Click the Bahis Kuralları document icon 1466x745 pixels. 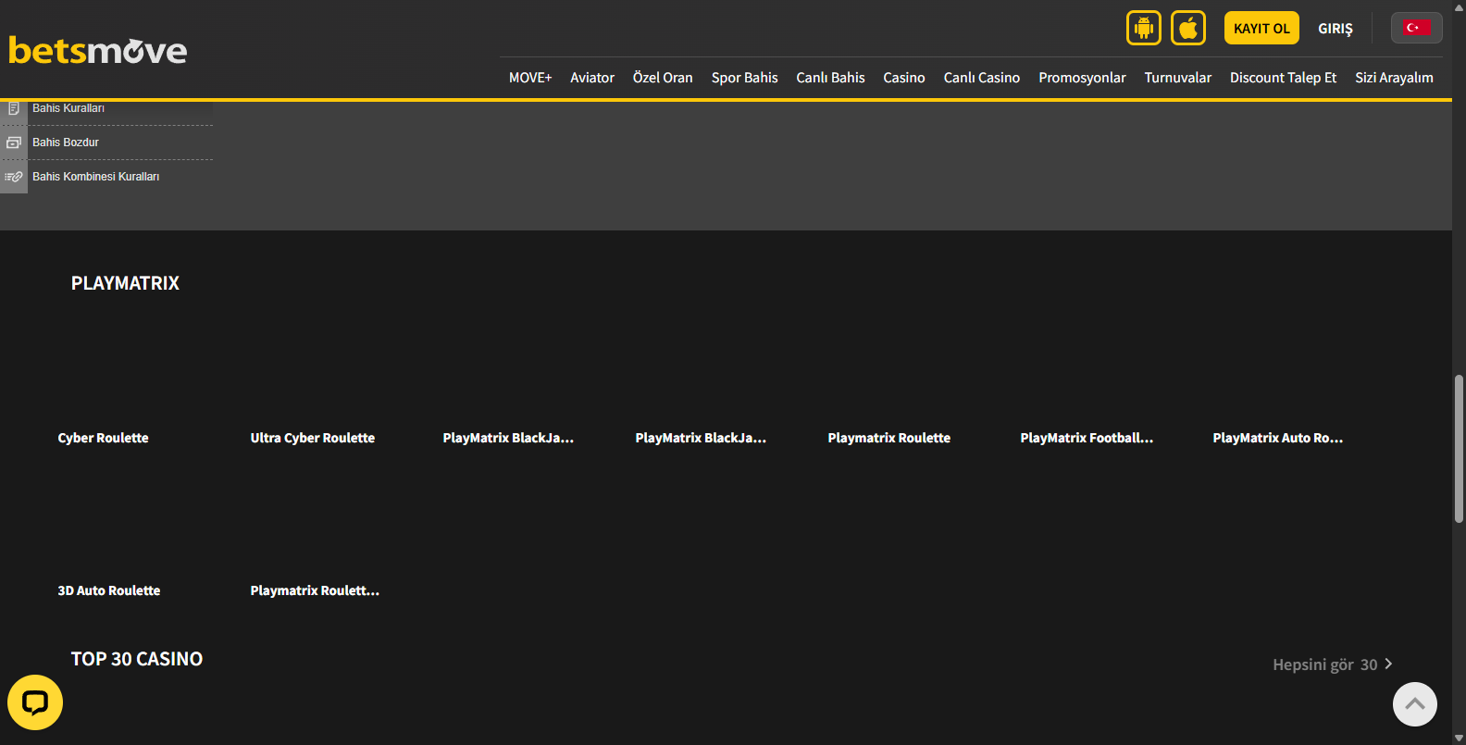point(14,109)
